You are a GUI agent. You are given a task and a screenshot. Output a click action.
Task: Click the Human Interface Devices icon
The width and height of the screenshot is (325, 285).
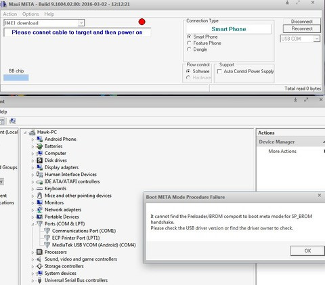point(40,175)
